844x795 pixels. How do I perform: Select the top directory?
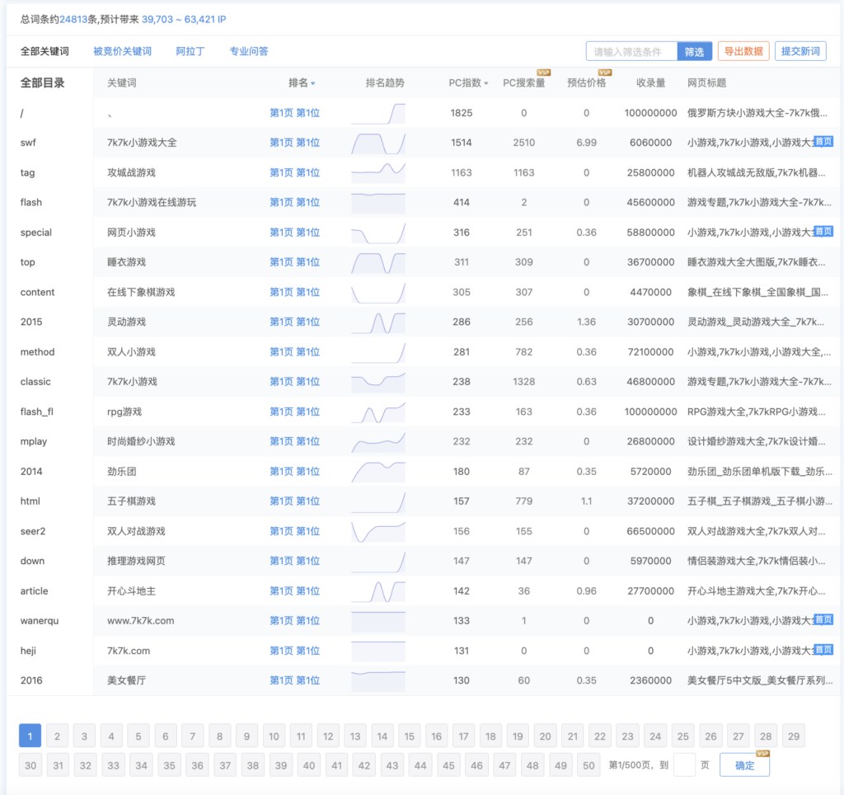27,262
